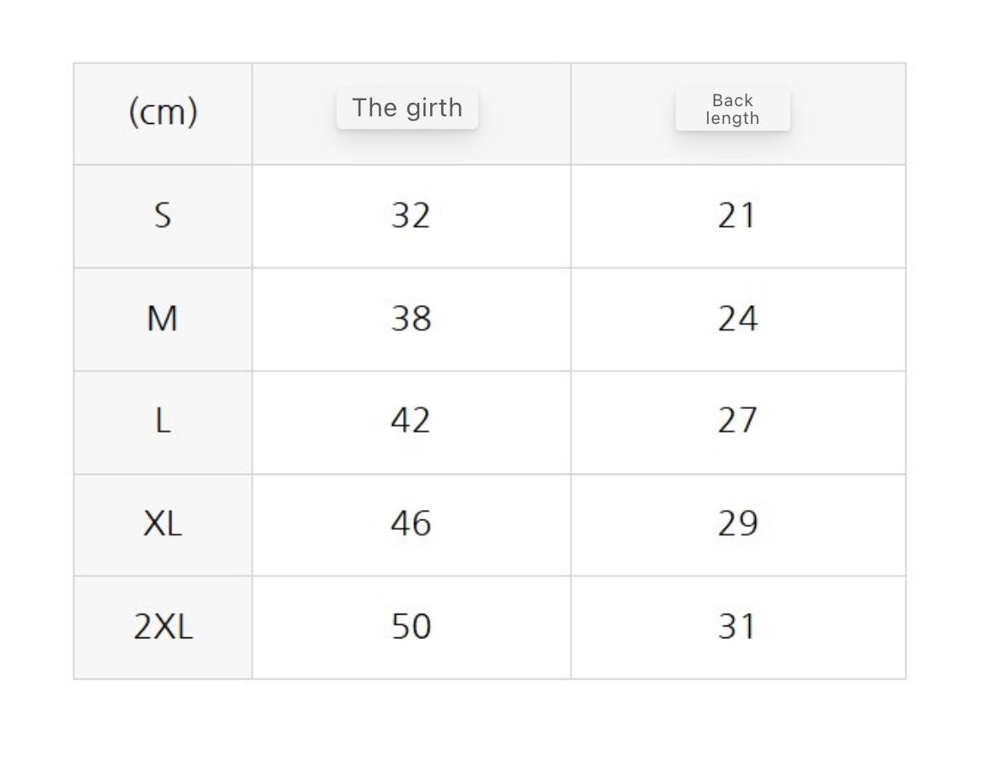Screen dimensions: 987x763
Task: Select the XL size row label
Action: 163,524
